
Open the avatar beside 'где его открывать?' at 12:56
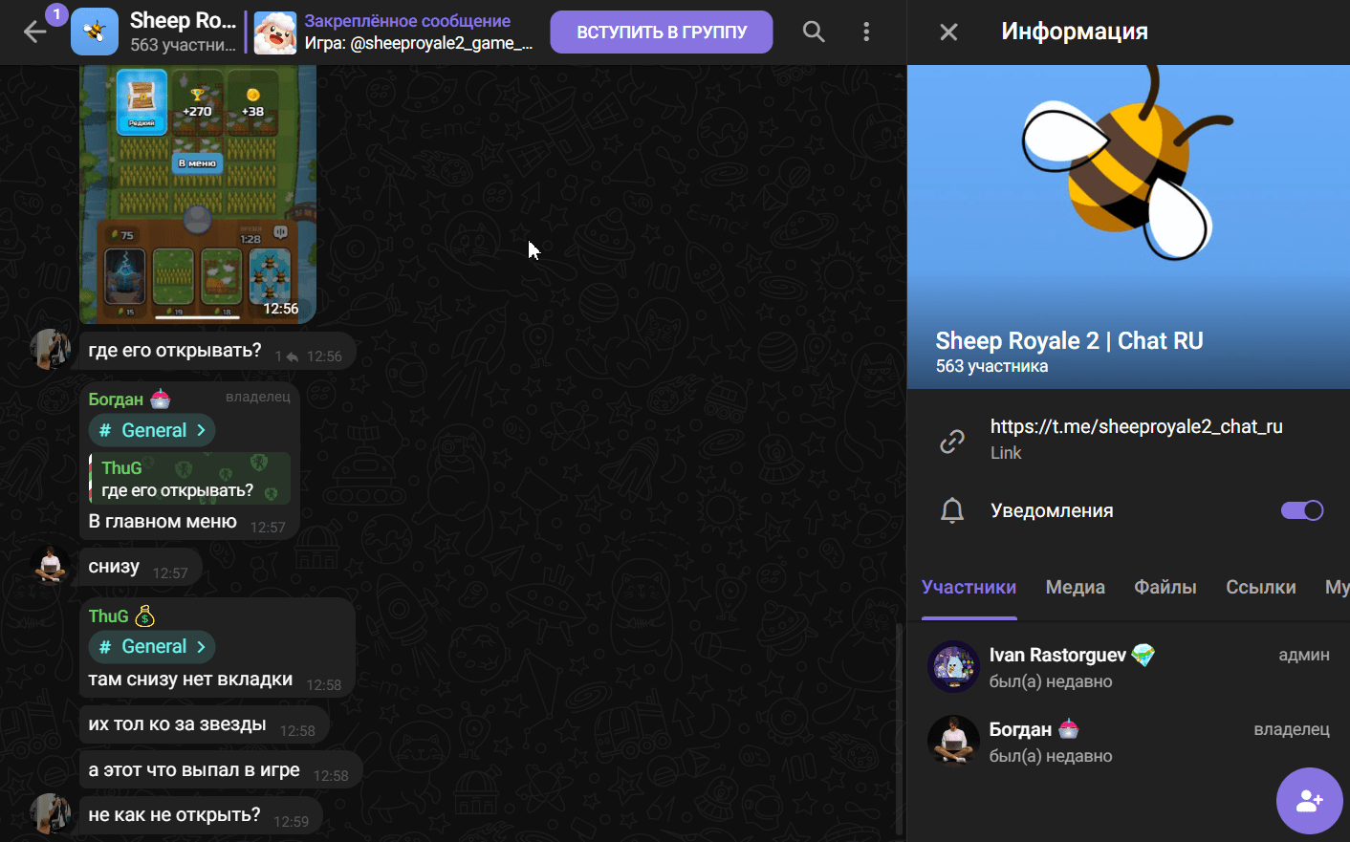pyautogui.click(x=50, y=349)
